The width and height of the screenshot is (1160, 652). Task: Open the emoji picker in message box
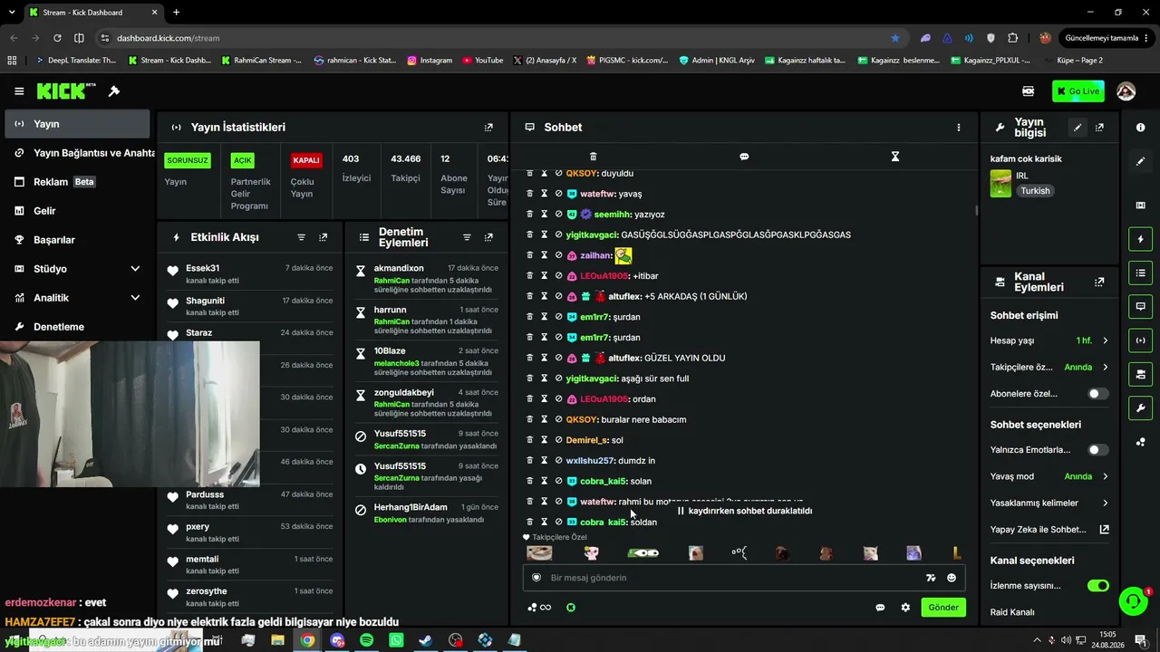[x=952, y=578]
